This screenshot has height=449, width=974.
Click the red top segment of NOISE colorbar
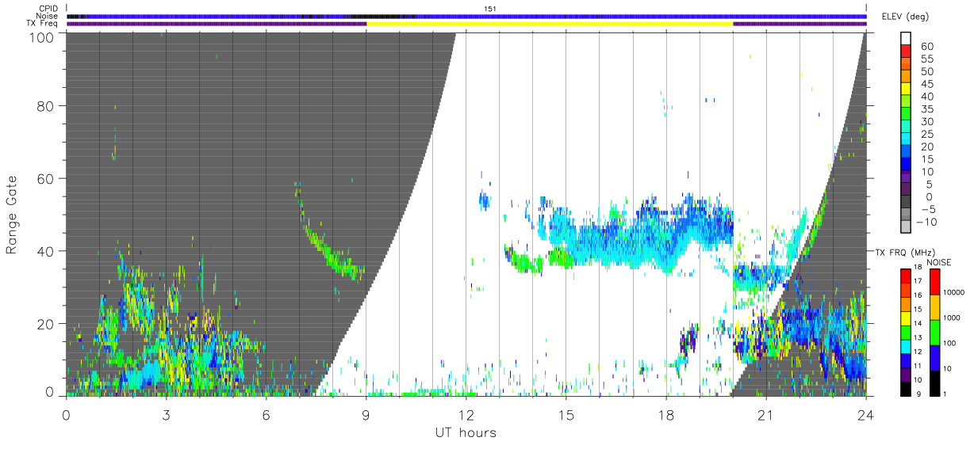(934, 281)
